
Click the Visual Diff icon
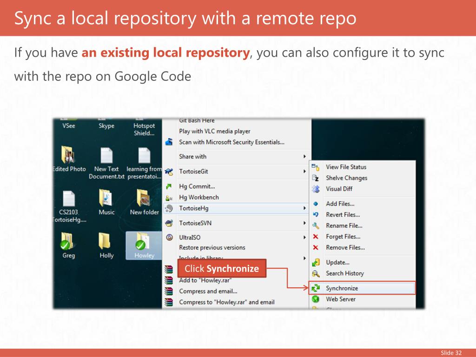pyautogui.click(x=316, y=189)
